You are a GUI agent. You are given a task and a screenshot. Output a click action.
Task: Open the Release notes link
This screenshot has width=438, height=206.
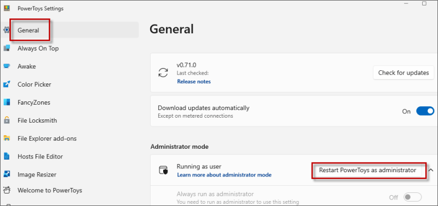click(x=194, y=81)
